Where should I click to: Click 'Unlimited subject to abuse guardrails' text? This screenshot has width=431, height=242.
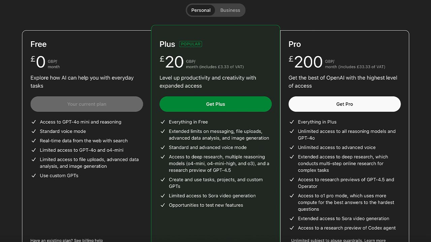pyautogui.click(x=327, y=240)
